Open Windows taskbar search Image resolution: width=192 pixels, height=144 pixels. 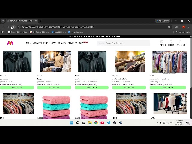(77, 123)
